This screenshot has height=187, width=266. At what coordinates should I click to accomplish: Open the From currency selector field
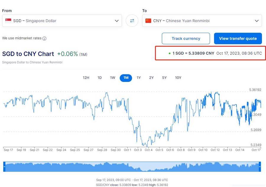62,21
